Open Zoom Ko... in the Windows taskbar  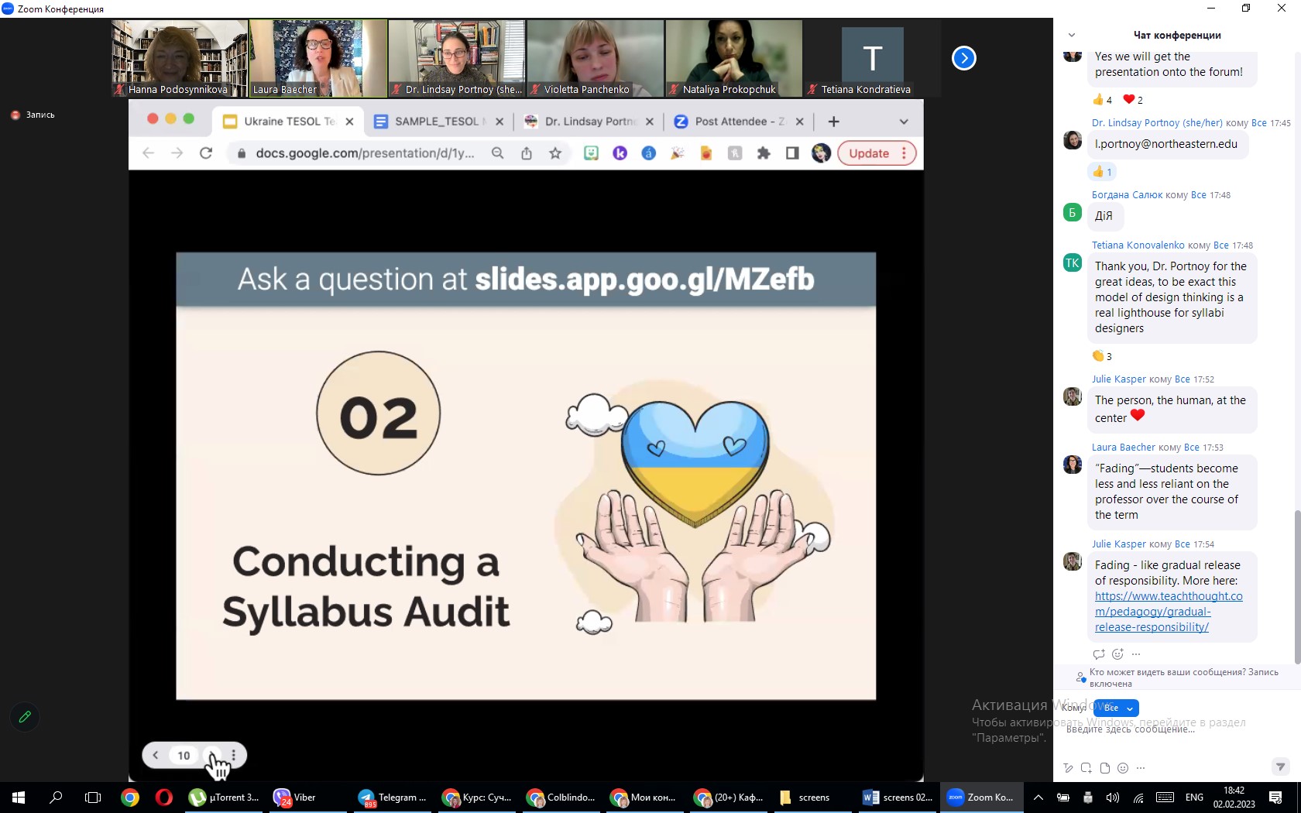coord(981,798)
